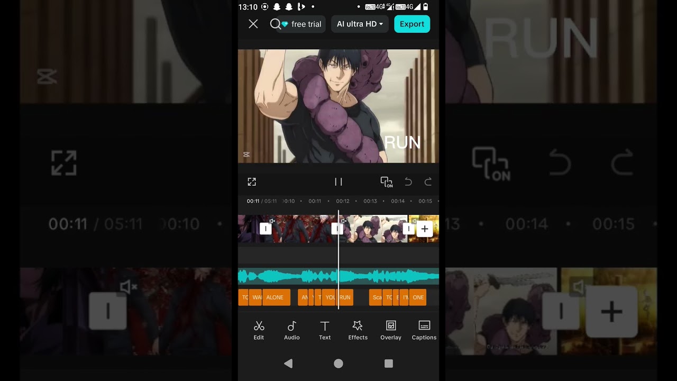Image resolution: width=677 pixels, height=381 pixels.
Task: Close the editor with the X icon
Action: (253, 24)
